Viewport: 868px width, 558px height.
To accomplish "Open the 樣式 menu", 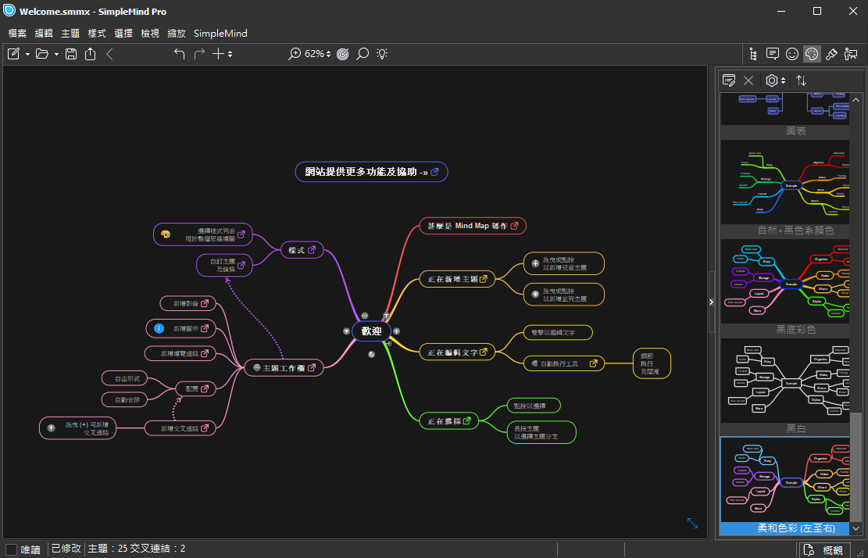I will [x=97, y=34].
